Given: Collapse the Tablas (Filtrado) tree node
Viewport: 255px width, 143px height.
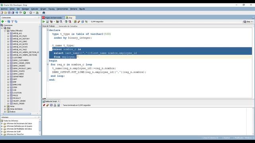Looking at the screenshot, I should tap(5, 31).
